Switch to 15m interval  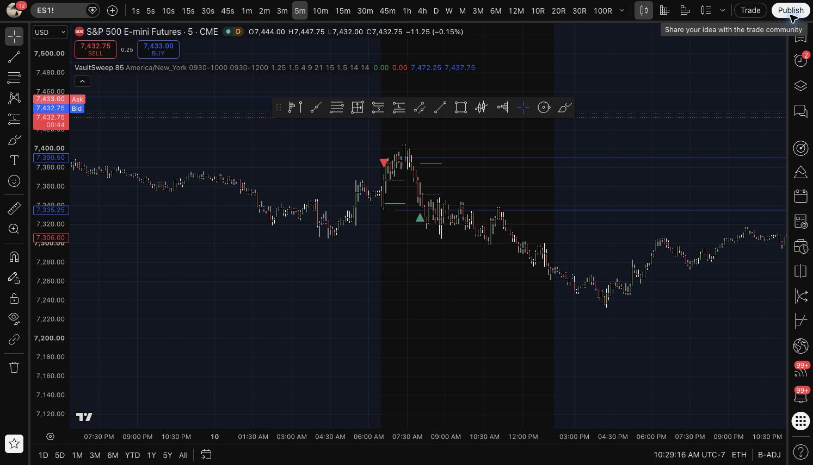(343, 10)
